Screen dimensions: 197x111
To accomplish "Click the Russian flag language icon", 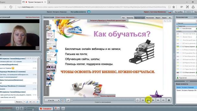I will (170, 12).
